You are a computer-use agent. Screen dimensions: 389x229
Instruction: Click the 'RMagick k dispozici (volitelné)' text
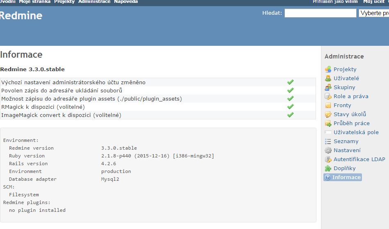coord(43,107)
